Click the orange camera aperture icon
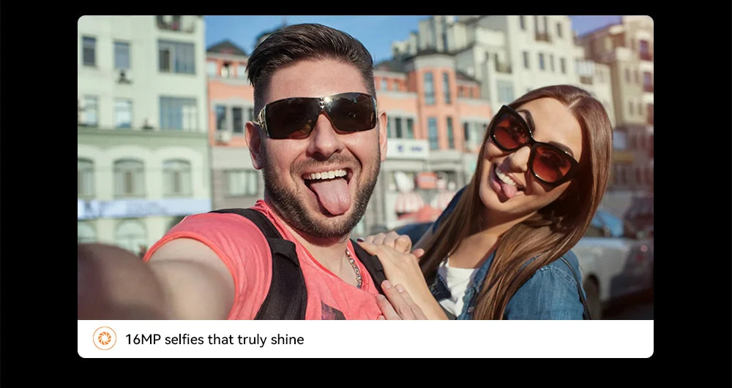This screenshot has height=388, width=732. 104,338
